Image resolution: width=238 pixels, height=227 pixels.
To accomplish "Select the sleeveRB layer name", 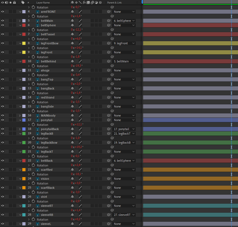I will point(47,215).
